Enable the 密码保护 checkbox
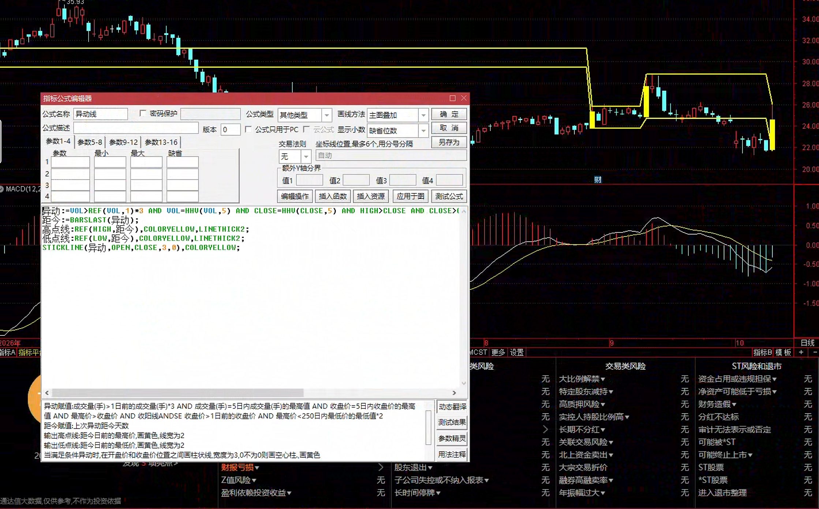The width and height of the screenshot is (819, 509). coord(143,114)
